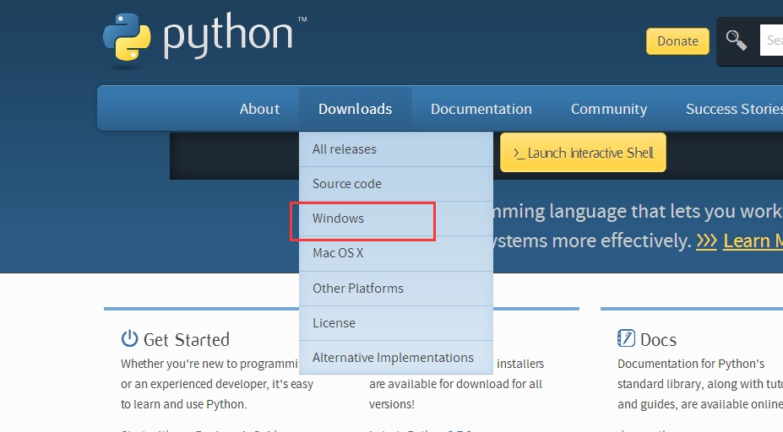
Task: Click the Docs notepad icon
Action: 626,338
